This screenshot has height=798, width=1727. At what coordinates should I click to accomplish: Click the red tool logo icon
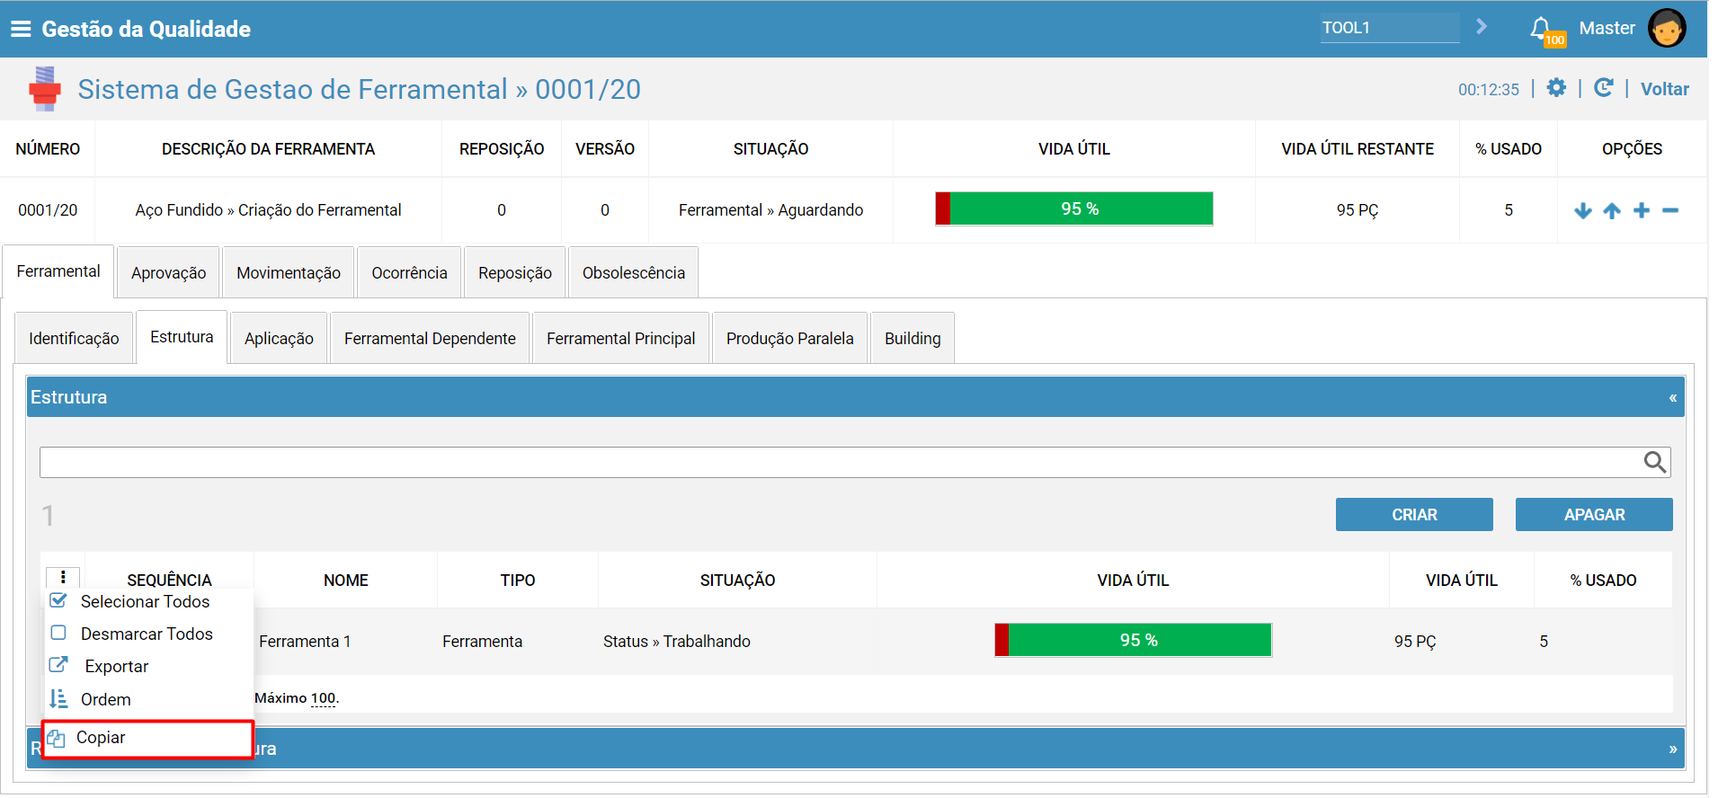click(44, 89)
